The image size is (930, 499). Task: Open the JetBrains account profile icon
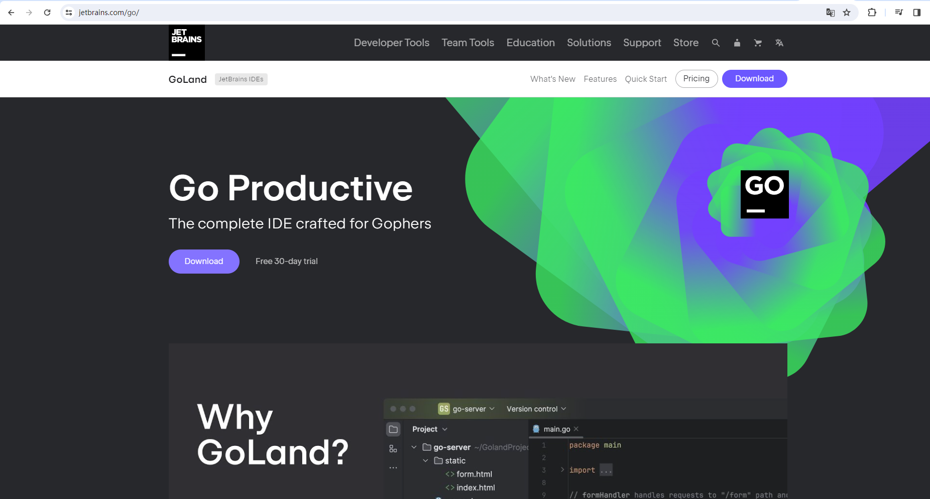(x=737, y=43)
